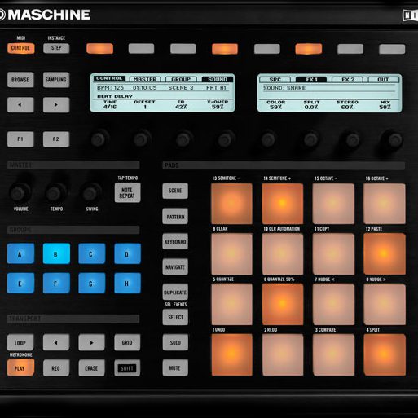The width and height of the screenshot is (418, 418).
Task: Tap pad 13 Semitone -
Action: [231, 204]
